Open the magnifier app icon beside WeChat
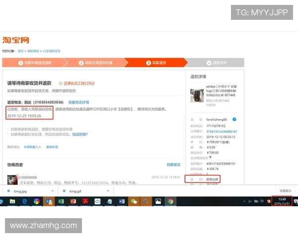 (146, 201)
